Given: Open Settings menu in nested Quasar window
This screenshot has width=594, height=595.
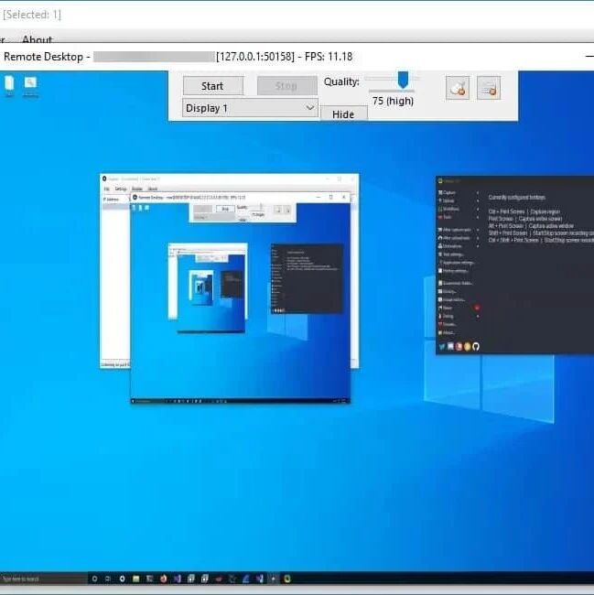Looking at the screenshot, I should tap(121, 189).
